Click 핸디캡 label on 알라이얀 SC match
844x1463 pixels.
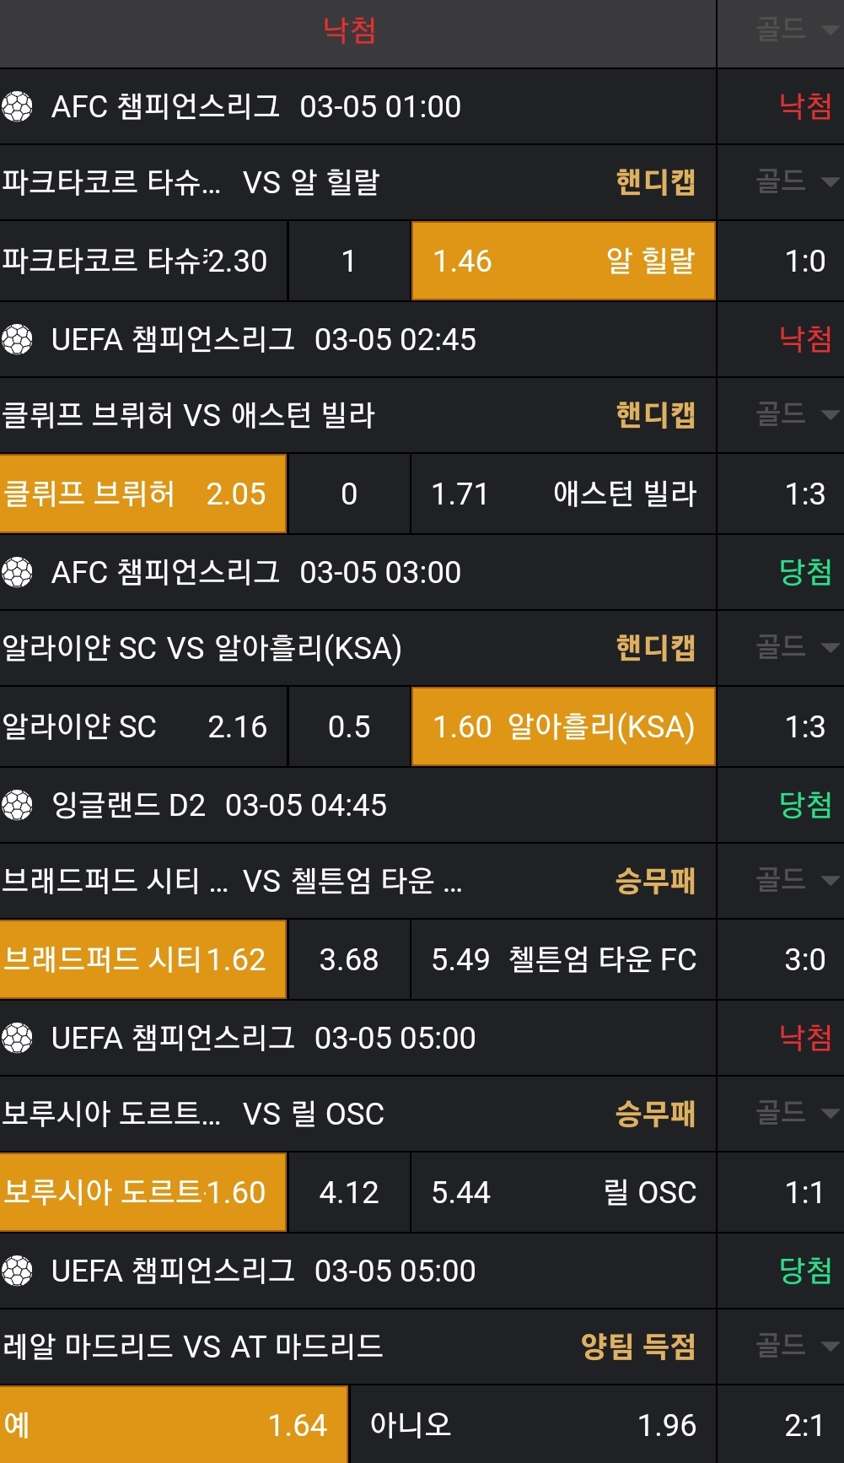coord(655,648)
